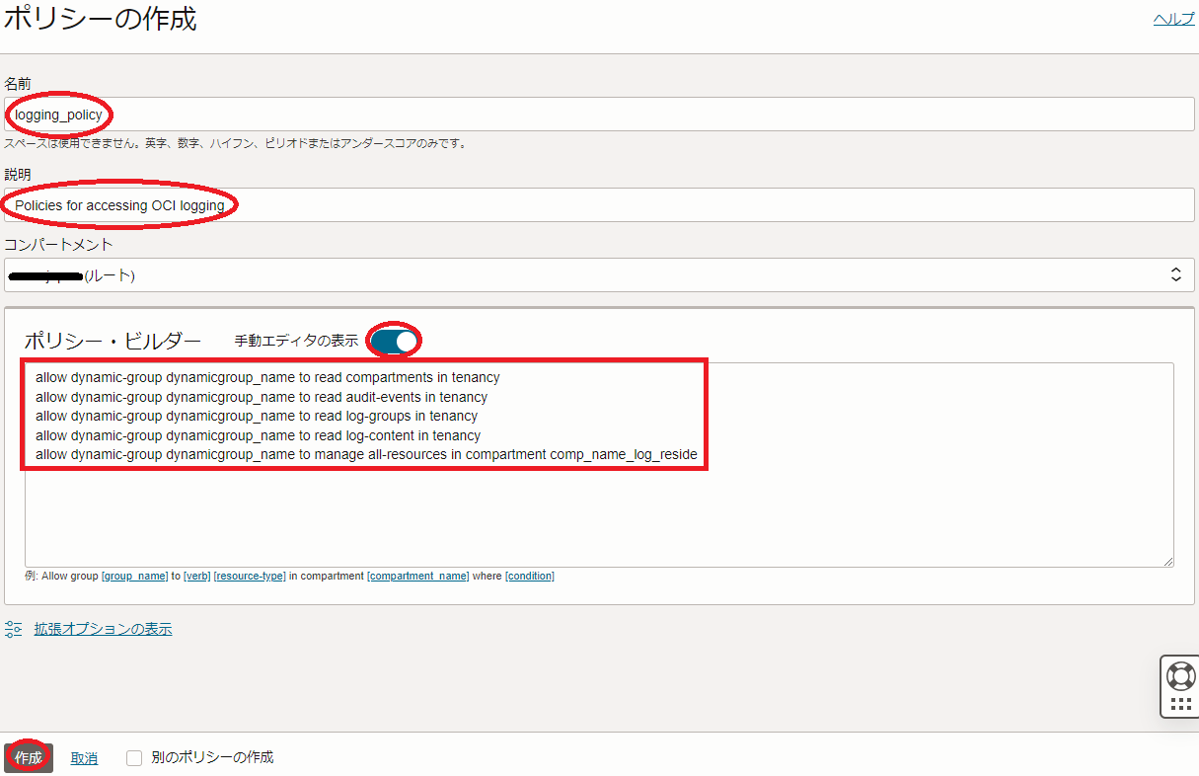Viewport: 1199px width, 776px height.
Task: Open the condition example link
Action: (530, 577)
